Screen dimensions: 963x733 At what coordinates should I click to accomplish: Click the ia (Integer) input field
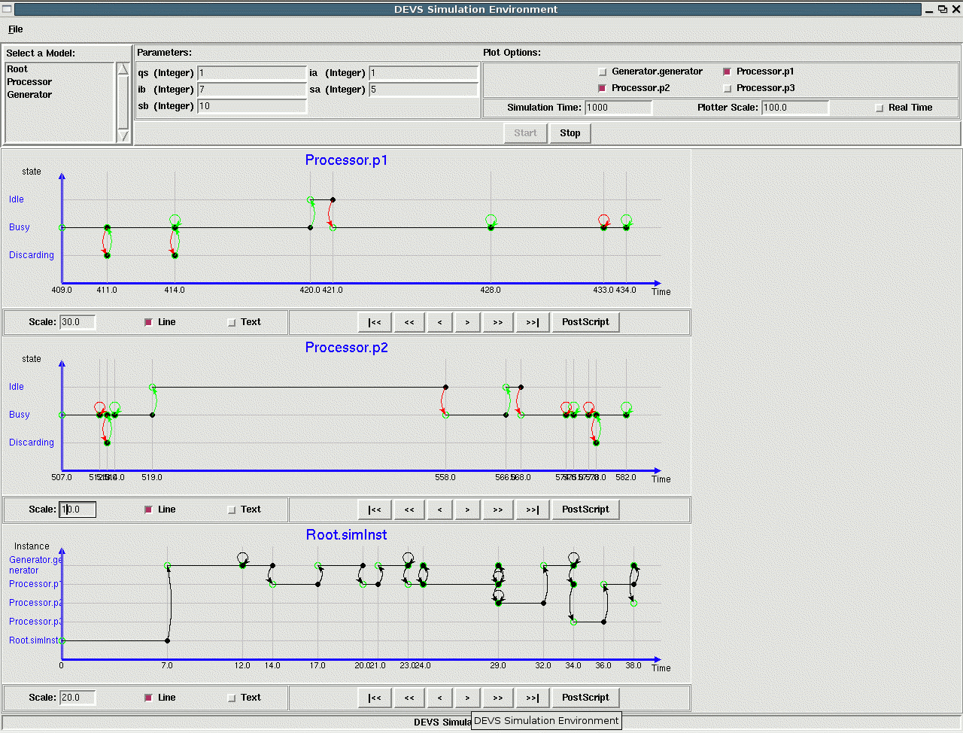tap(424, 73)
